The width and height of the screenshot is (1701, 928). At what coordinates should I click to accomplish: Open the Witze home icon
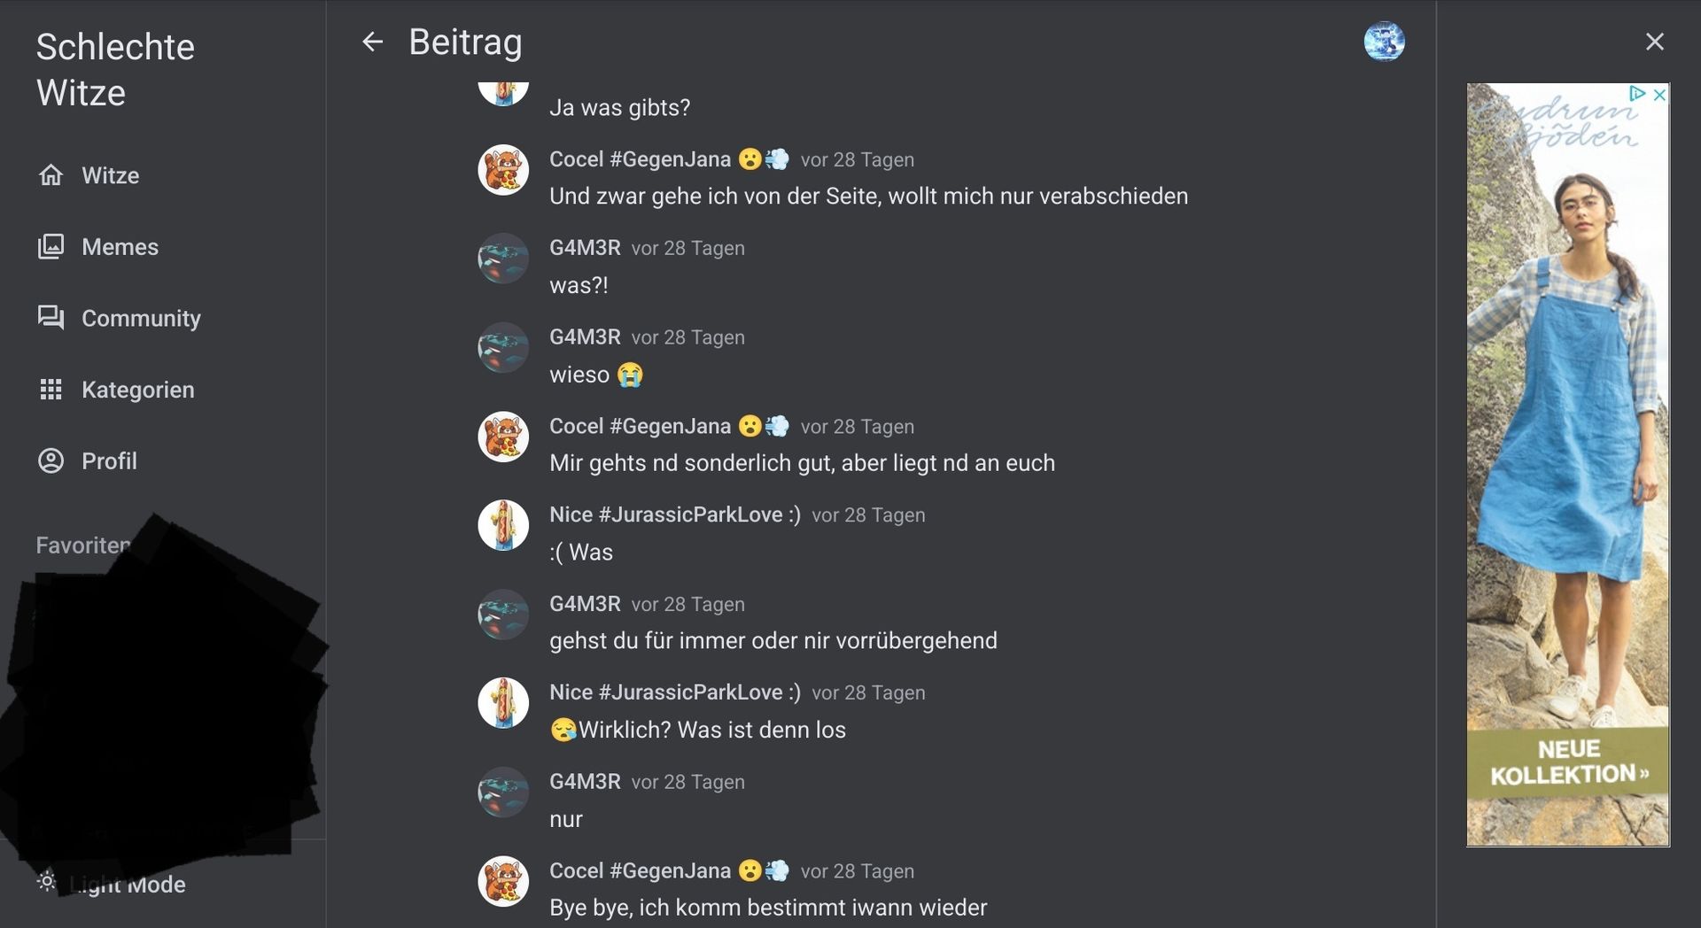[x=51, y=175]
